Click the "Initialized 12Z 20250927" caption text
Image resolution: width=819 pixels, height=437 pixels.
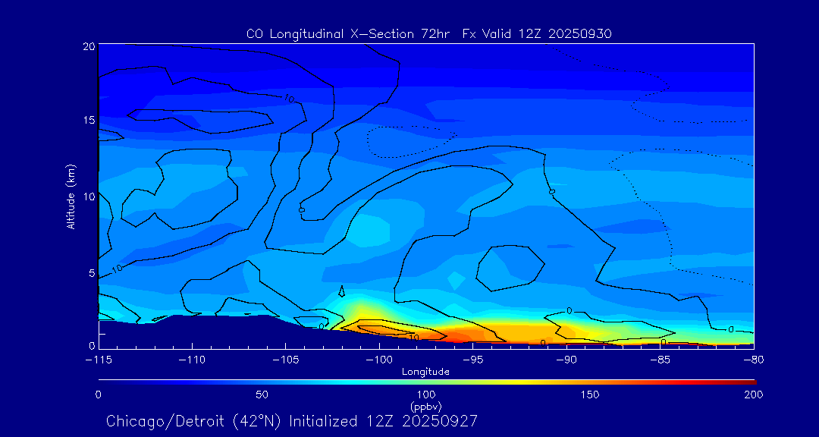(x=383, y=421)
